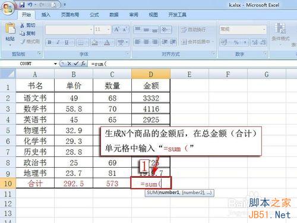297x223 pixels.
Task: Cancel the formula entry with X
Action: point(69,64)
